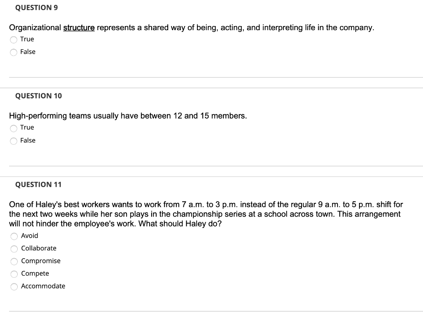This screenshot has height=312, width=423.
Task: Click the QUESTION 11 heading
Action: [x=38, y=184]
